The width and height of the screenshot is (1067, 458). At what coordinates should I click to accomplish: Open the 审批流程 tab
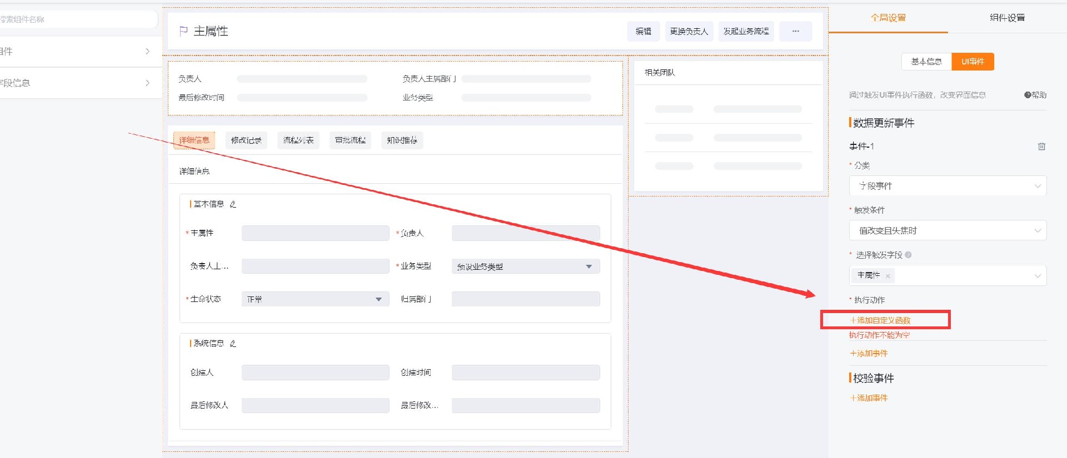pyautogui.click(x=350, y=140)
